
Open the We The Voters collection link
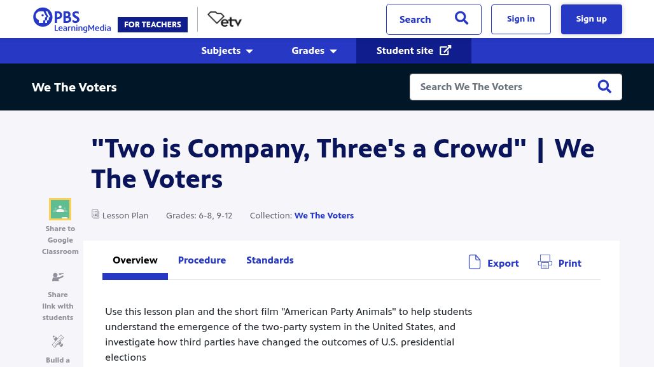(x=324, y=215)
